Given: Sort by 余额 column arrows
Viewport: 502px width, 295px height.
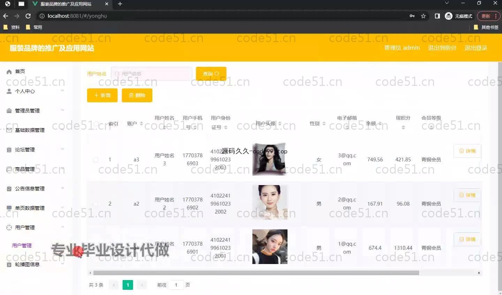Looking at the screenshot, I should click(x=380, y=123).
